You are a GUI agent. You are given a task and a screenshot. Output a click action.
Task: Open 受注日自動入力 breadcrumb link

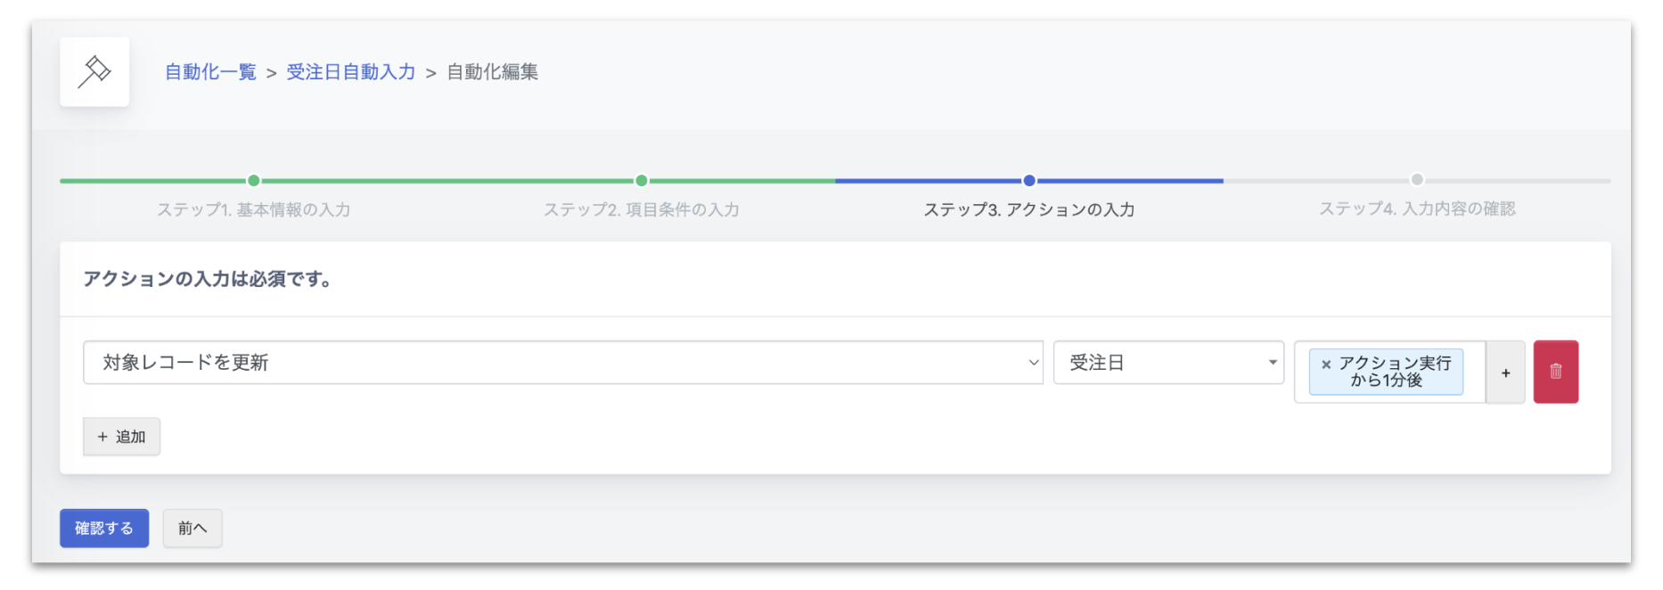coord(351,72)
